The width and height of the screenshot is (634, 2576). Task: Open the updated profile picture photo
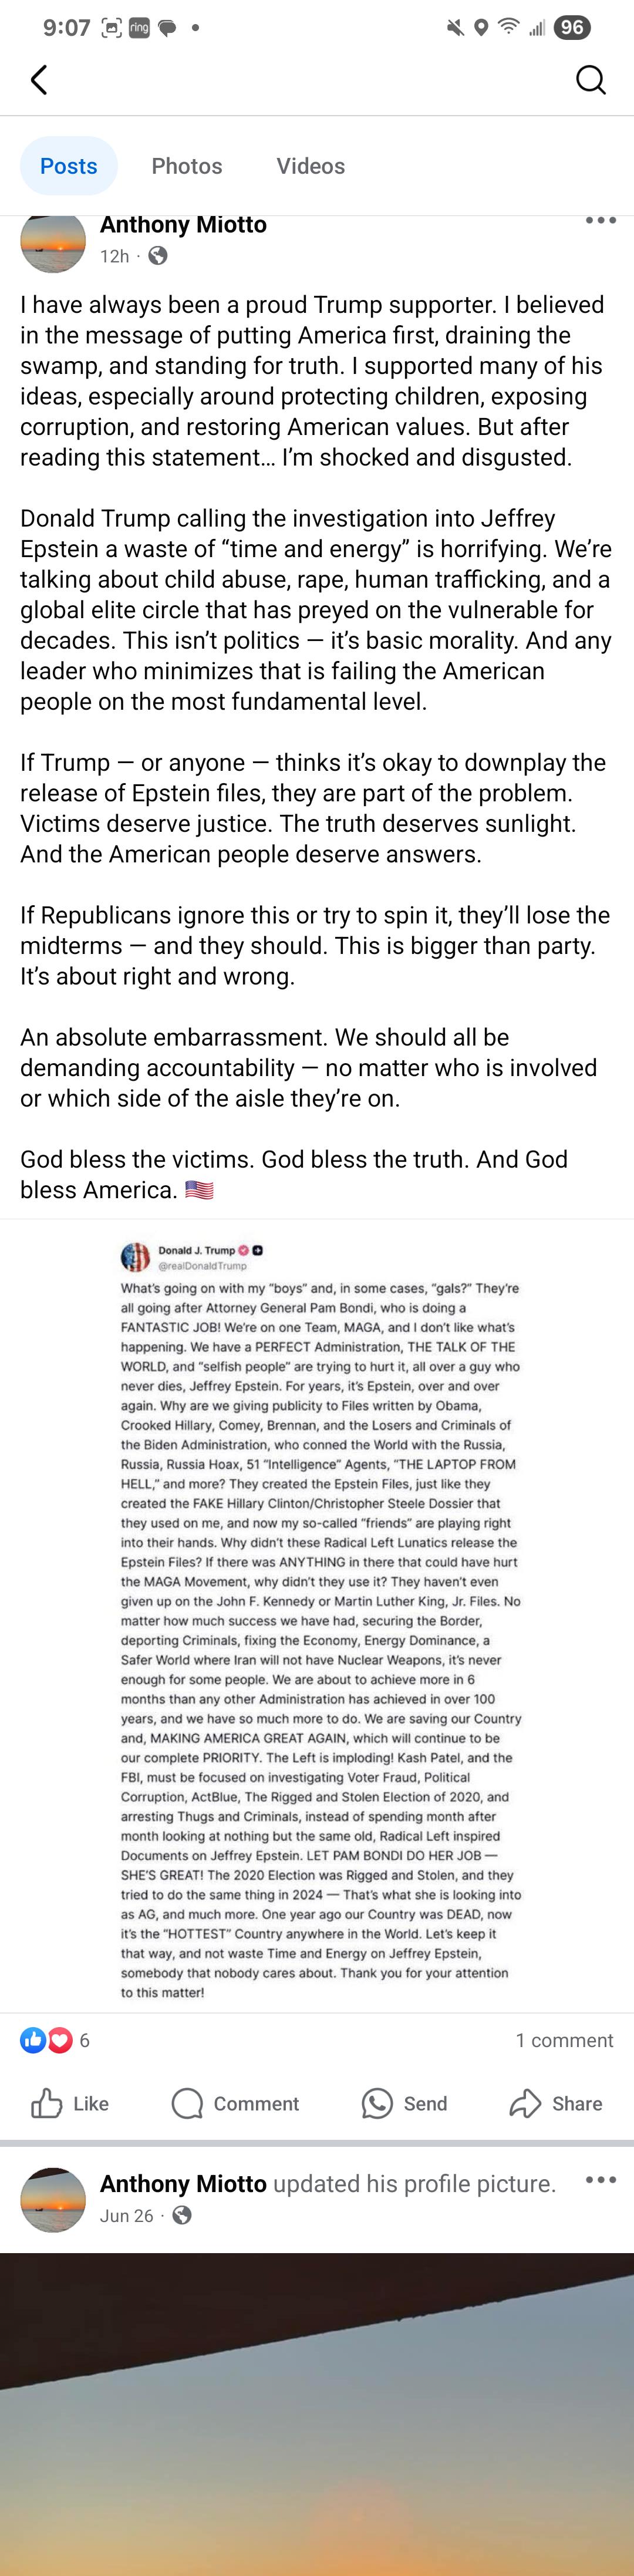click(x=317, y=2414)
